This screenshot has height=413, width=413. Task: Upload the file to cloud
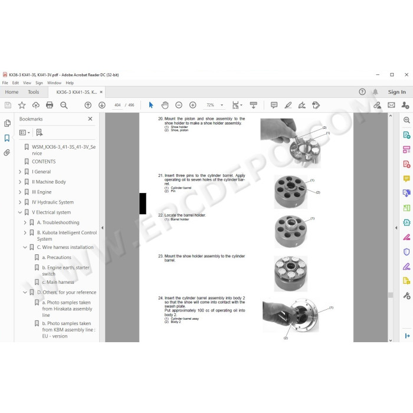[x=36, y=106]
